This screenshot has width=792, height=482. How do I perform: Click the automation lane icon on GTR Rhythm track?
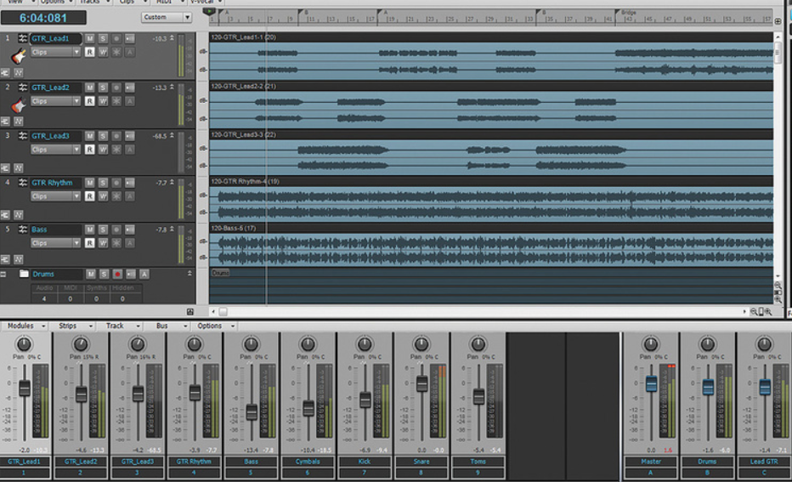[x=18, y=215]
